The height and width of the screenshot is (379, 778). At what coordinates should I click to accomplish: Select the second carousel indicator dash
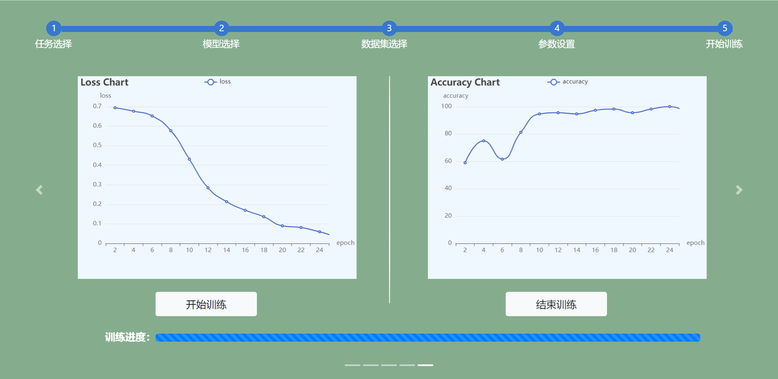click(x=371, y=365)
